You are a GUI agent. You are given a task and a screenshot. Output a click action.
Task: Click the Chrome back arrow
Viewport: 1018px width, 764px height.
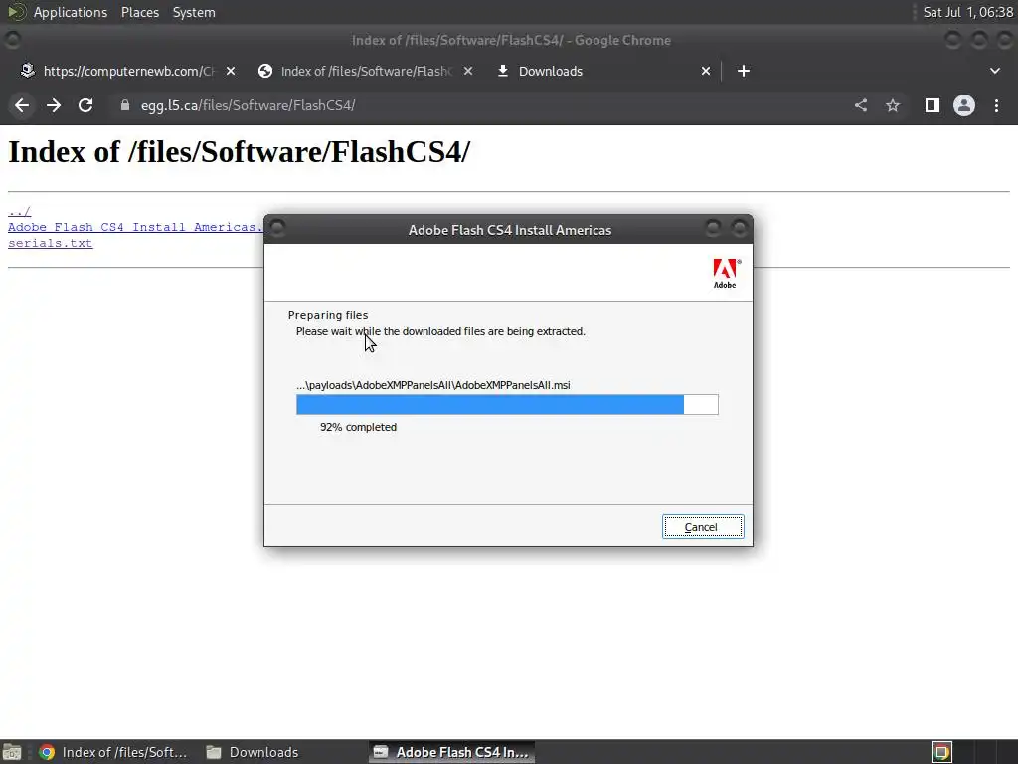point(22,105)
